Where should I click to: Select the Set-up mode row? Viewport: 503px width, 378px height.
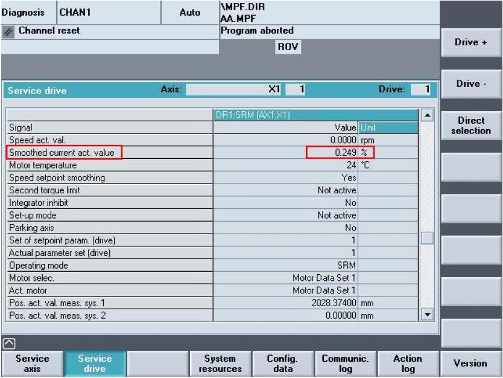click(212, 215)
